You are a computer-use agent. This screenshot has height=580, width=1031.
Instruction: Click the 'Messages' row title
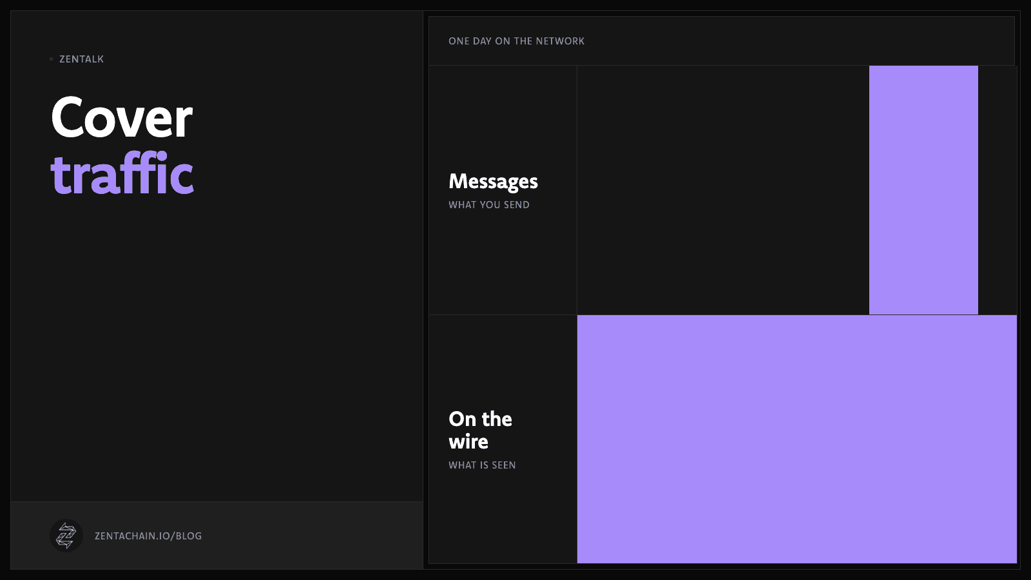click(x=493, y=182)
